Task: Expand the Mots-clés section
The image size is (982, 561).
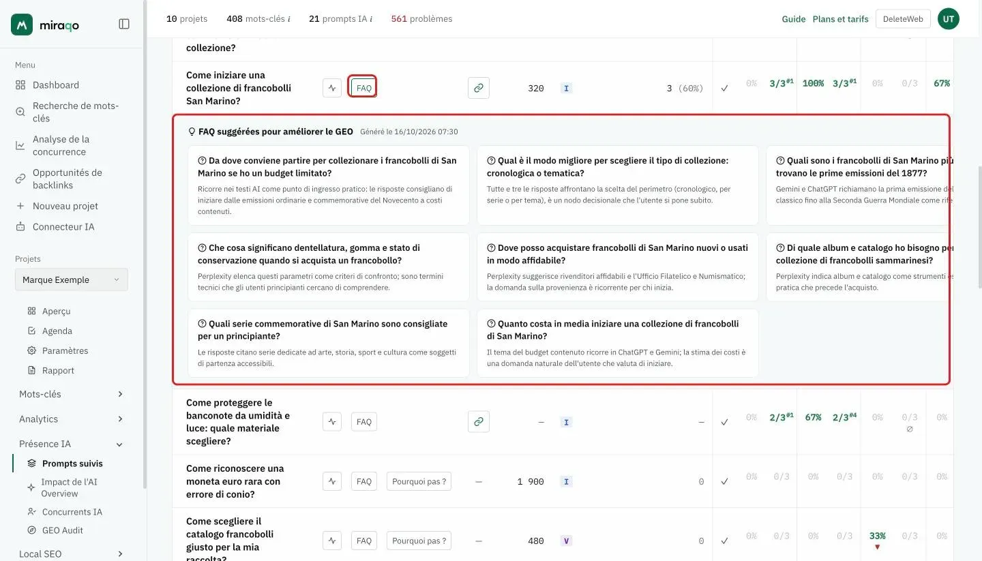Action: pyautogui.click(x=71, y=394)
